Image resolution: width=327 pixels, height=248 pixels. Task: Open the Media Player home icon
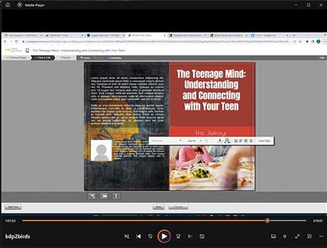coord(7,5)
